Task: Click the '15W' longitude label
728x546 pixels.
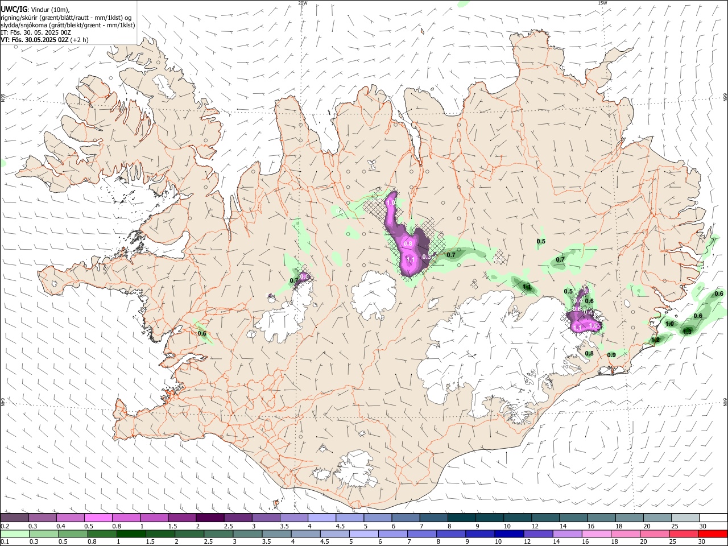Action: pyautogui.click(x=602, y=3)
